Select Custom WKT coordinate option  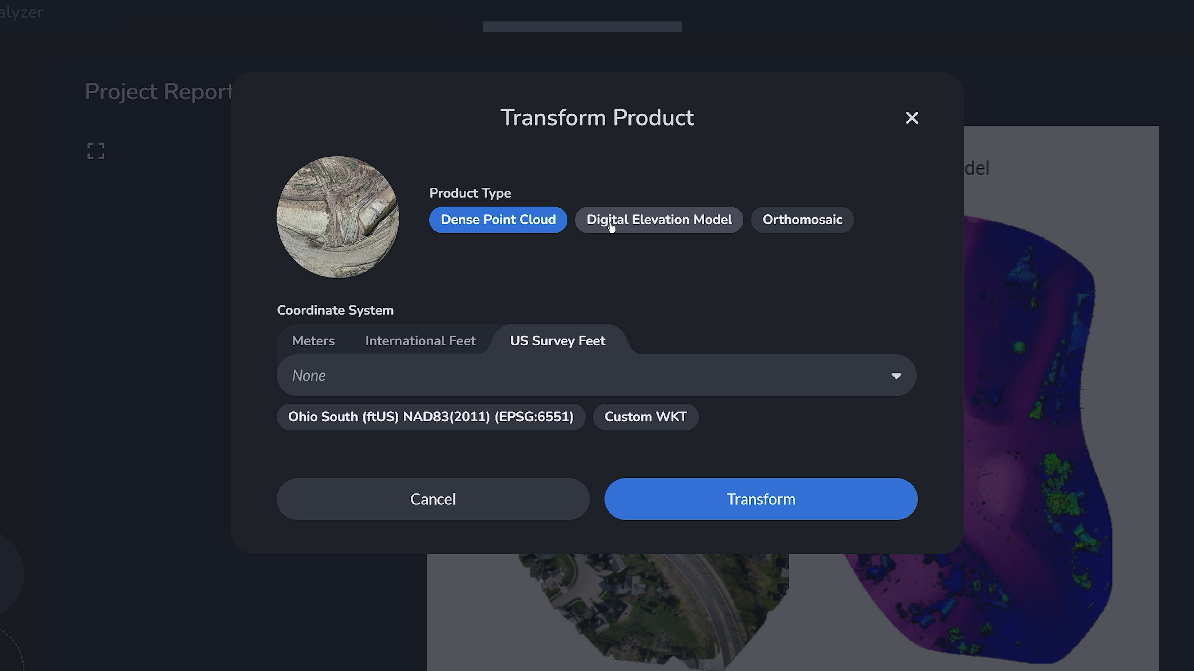pyautogui.click(x=646, y=416)
